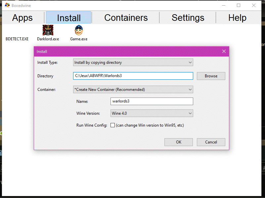Screen dimensions: 265x198
Task: Click the Boxedwine logo in title bar
Action: tap(7, 5)
